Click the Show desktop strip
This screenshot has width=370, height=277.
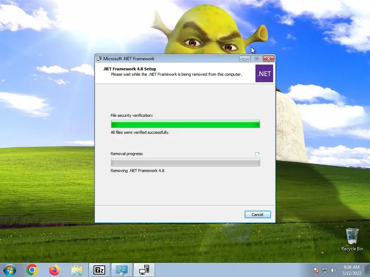pyautogui.click(x=367, y=270)
